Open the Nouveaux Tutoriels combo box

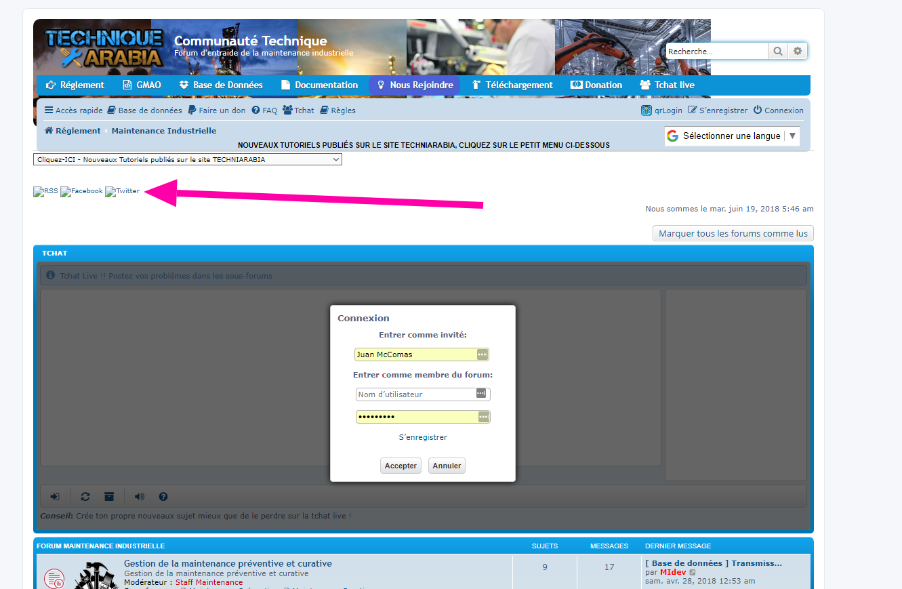[x=188, y=160]
